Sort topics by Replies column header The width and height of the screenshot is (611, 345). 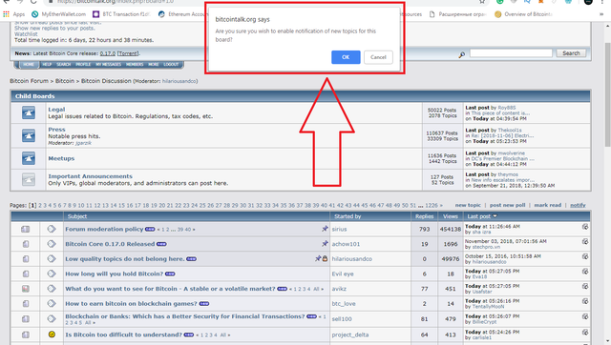tap(424, 216)
